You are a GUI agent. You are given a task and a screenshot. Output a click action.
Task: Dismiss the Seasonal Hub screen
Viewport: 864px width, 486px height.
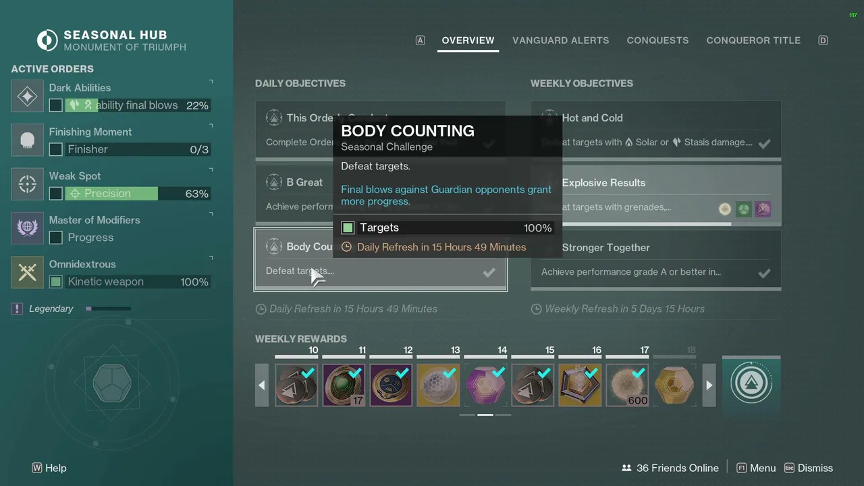click(809, 468)
